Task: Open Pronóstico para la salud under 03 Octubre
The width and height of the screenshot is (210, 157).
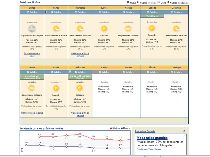Action: (32, 55)
